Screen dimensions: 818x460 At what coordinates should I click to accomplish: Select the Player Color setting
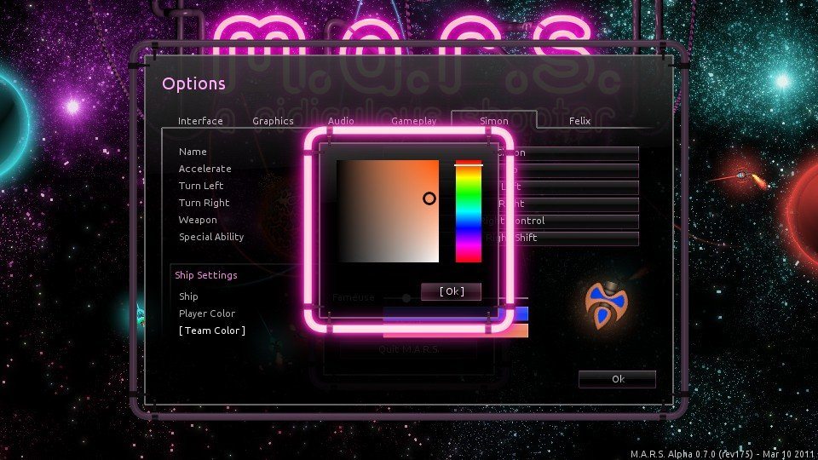(206, 313)
